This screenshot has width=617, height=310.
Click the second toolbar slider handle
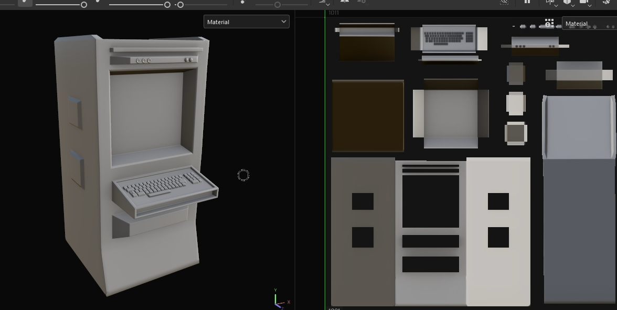[167, 5]
